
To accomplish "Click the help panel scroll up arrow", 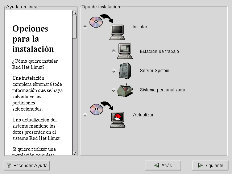I will (74, 13).
